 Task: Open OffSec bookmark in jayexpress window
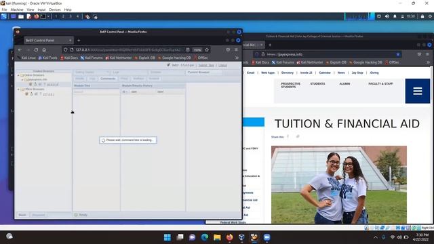pos(392,62)
